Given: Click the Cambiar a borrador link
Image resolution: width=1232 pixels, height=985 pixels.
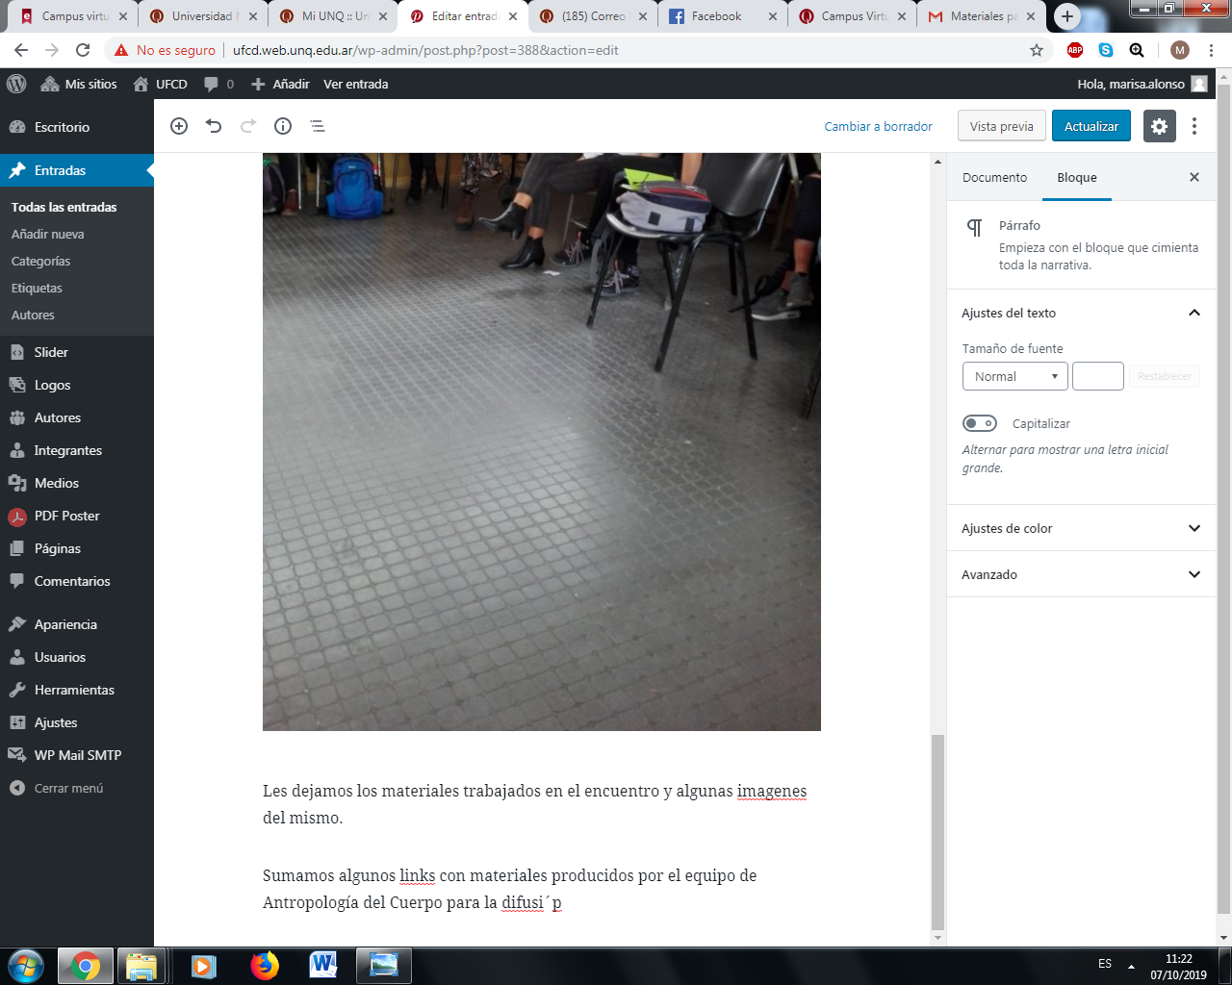Looking at the screenshot, I should tap(878, 126).
